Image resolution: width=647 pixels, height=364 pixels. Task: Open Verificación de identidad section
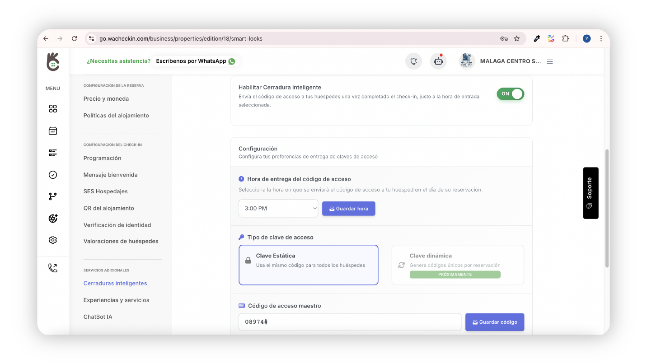pos(117,225)
